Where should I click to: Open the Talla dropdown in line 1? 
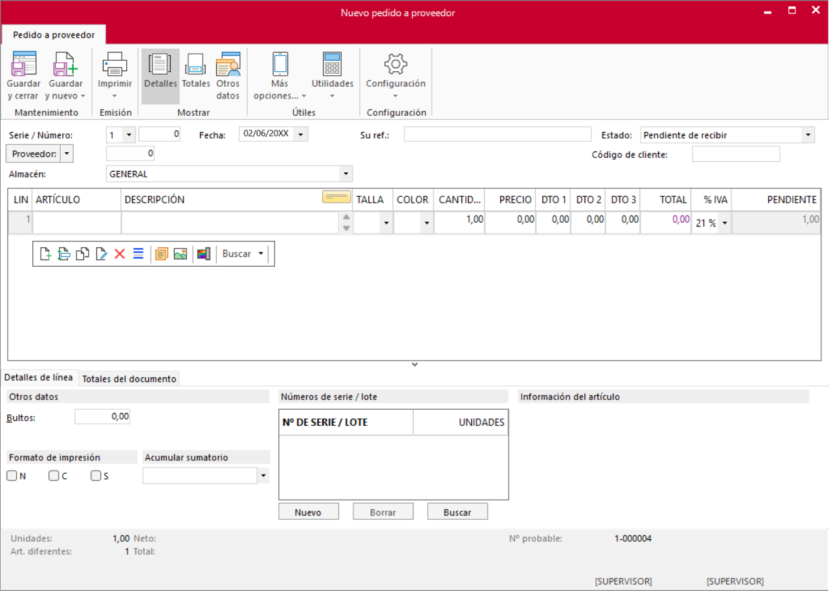(x=386, y=223)
